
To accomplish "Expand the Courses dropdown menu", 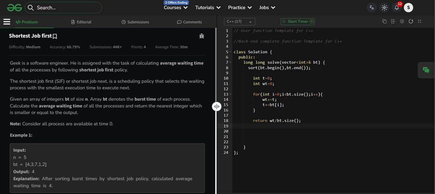I will (x=176, y=8).
